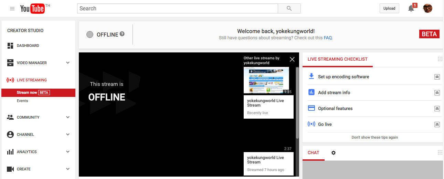Open the stream labeled Streamed 7 hours ago
The width and height of the screenshot is (444, 179).
[268, 164]
